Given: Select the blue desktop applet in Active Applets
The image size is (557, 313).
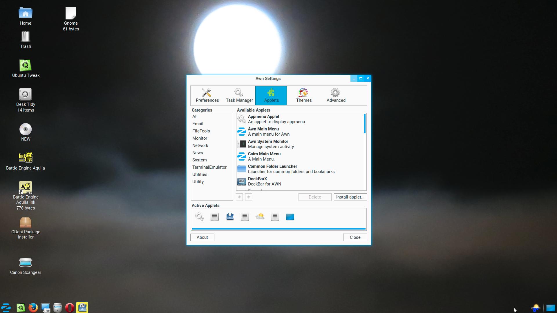Looking at the screenshot, I should tap(290, 217).
